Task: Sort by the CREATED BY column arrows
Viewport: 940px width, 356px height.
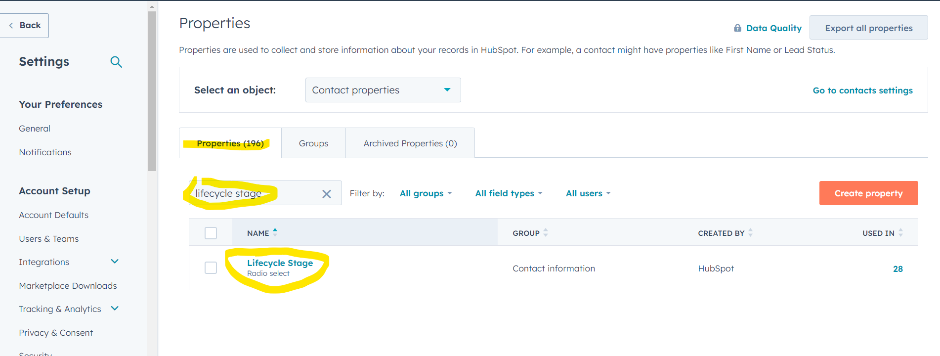Action: click(750, 232)
